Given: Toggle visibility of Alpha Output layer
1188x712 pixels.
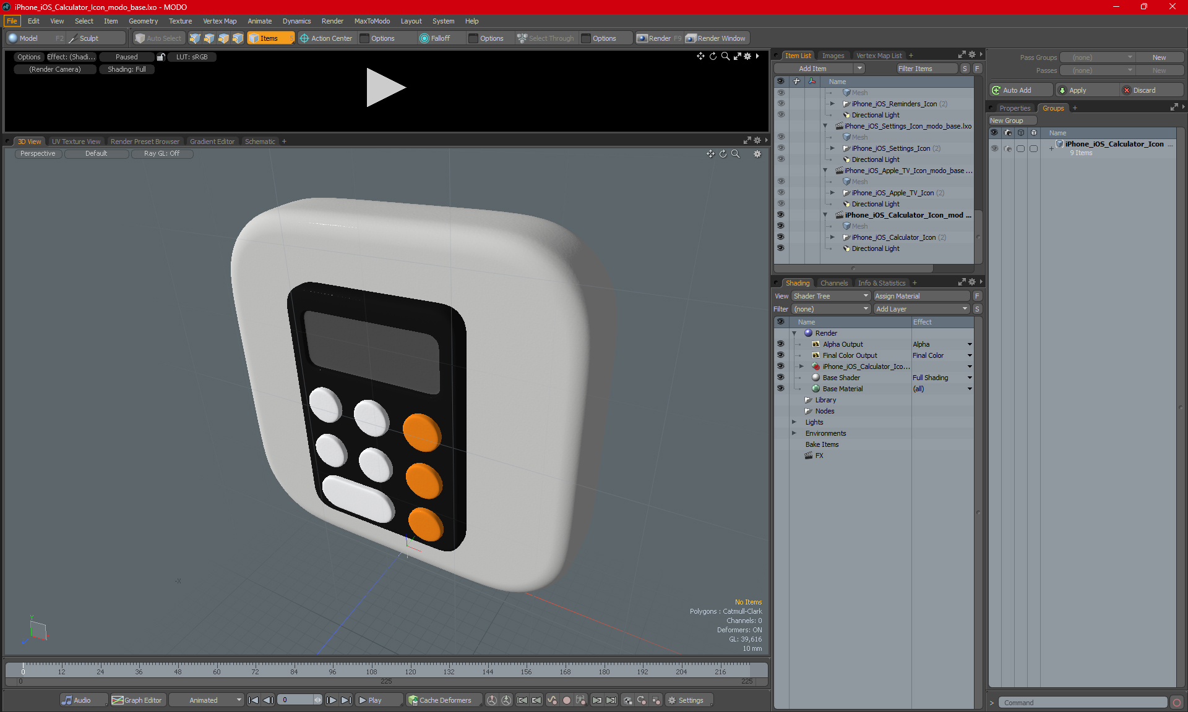Looking at the screenshot, I should pos(781,344).
